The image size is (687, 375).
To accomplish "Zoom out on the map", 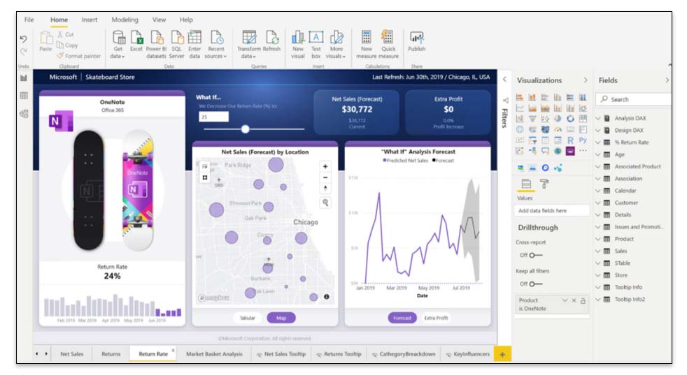I will click(325, 177).
